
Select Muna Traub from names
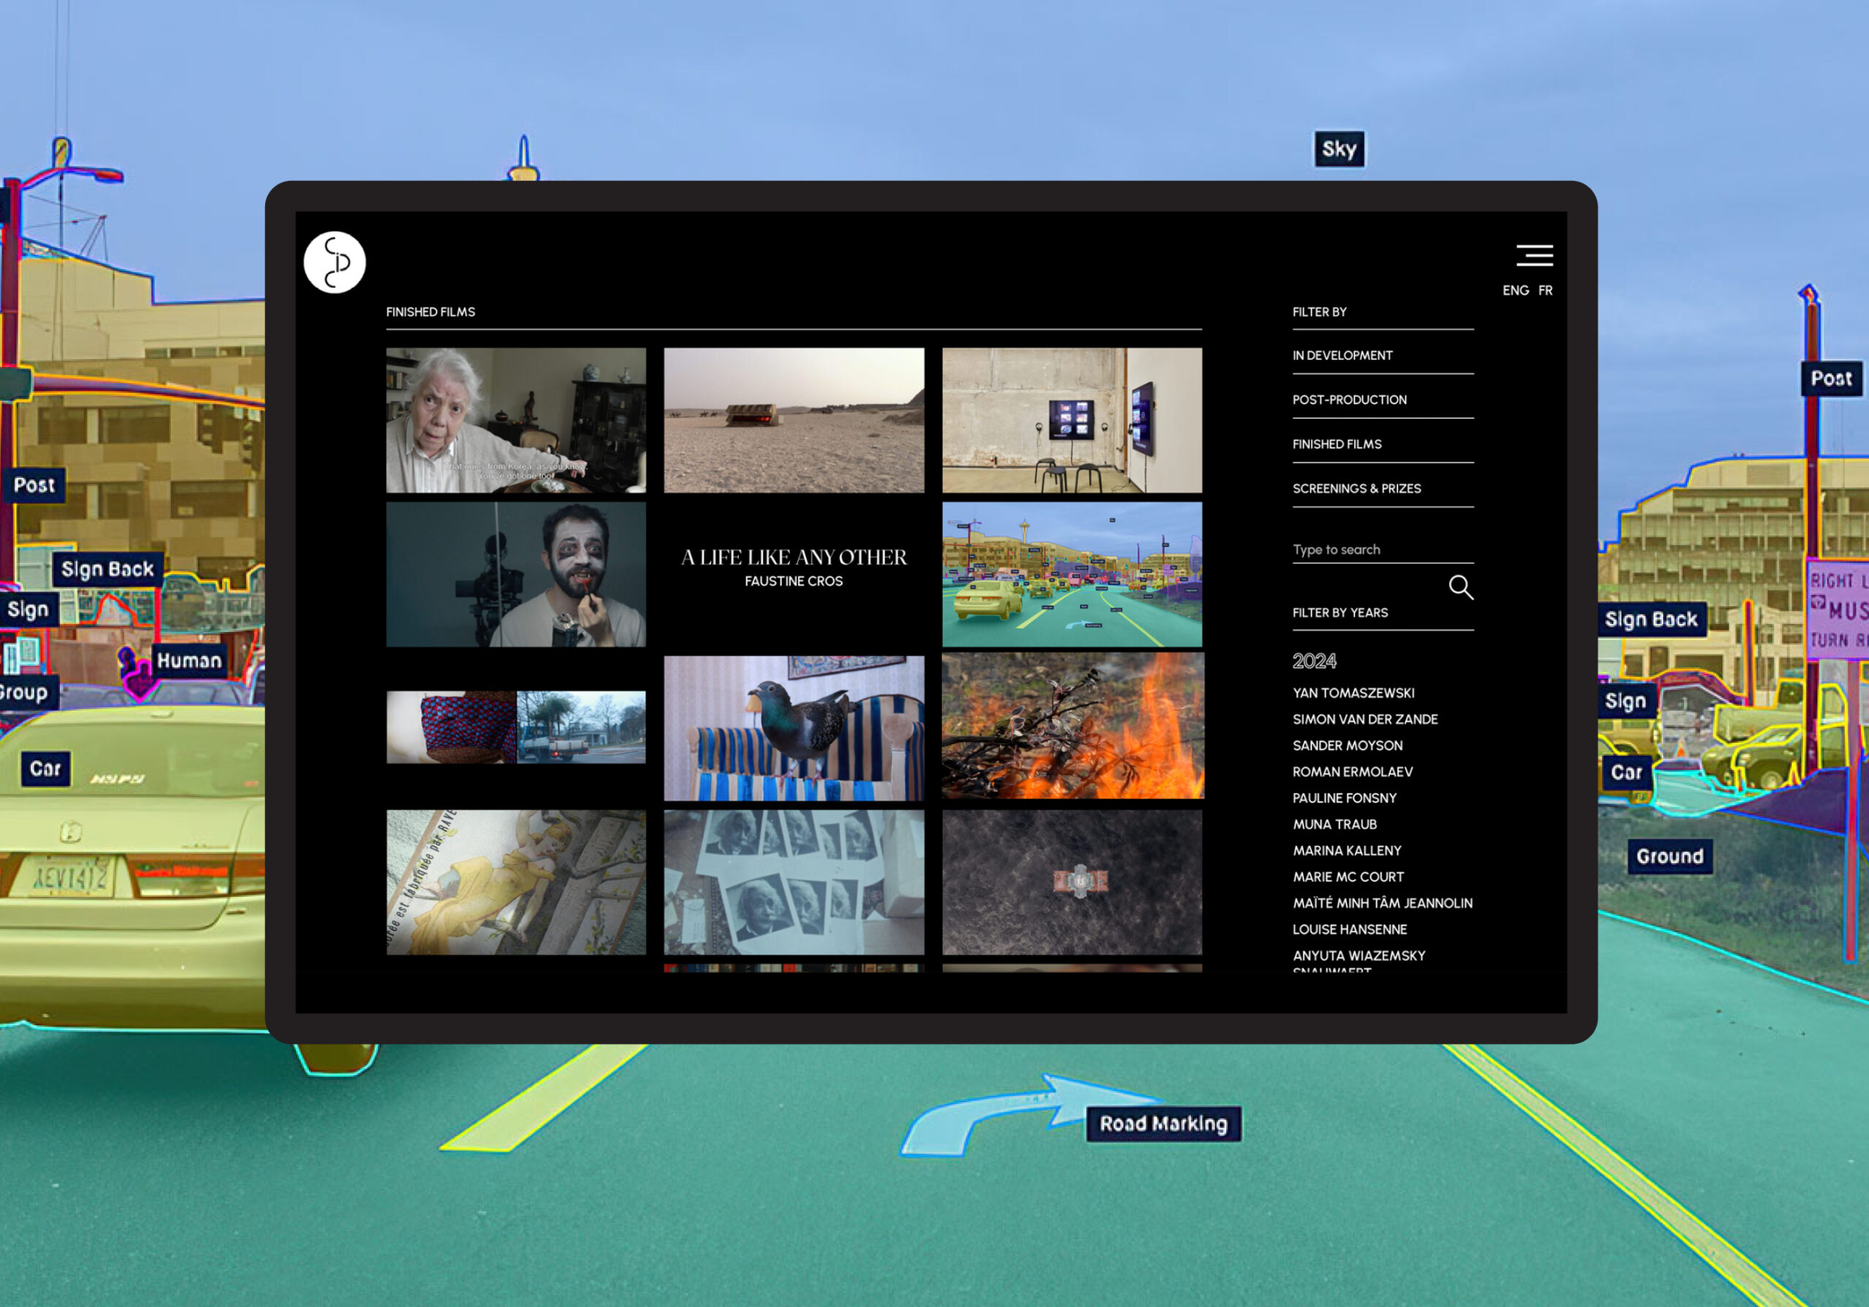pyautogui.click(x=1335, y=825)
